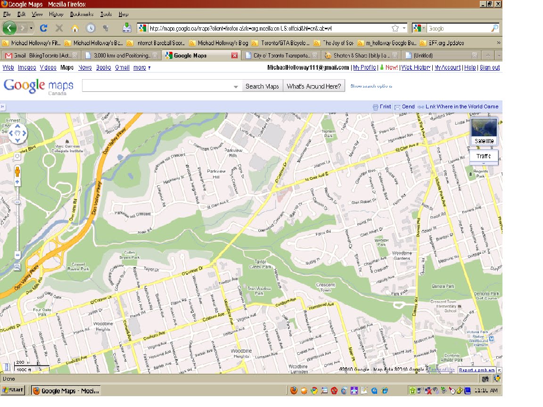Open URL bar history dropdown arrow
Viewport: 543px width, 407px height.
pos(404,28)
